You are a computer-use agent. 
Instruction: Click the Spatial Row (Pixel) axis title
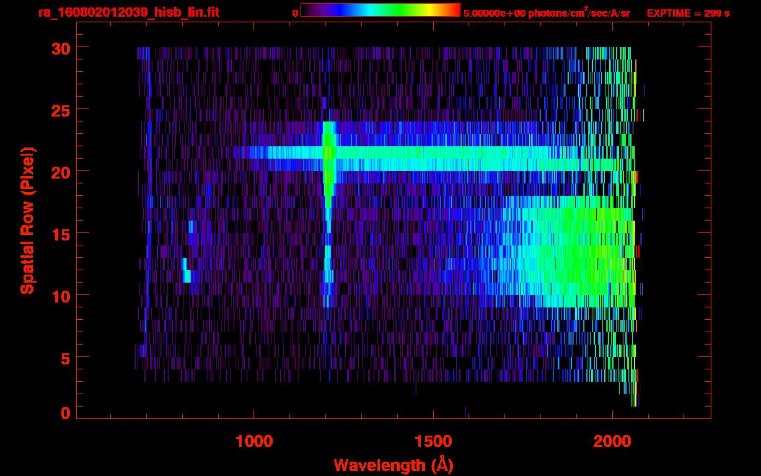click(27, 220)
